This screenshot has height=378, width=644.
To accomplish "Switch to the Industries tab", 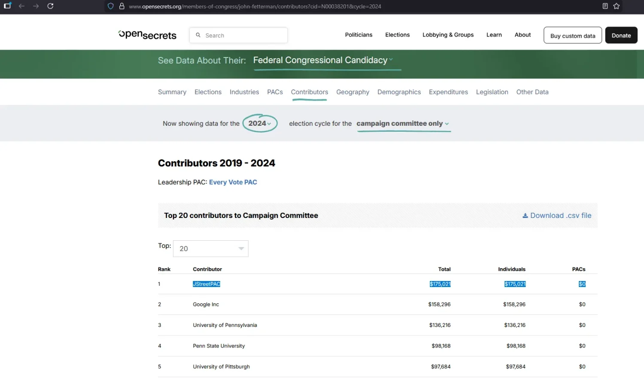I will [x=244, y=92].
